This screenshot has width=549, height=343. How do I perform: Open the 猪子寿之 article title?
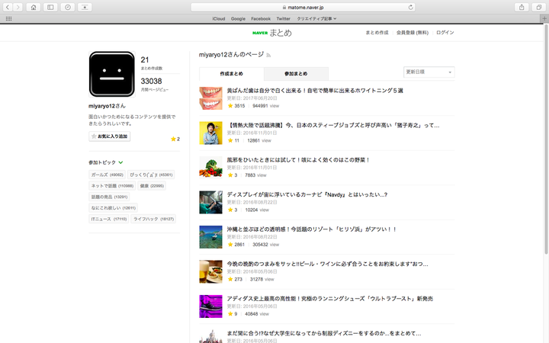(333, 125)
